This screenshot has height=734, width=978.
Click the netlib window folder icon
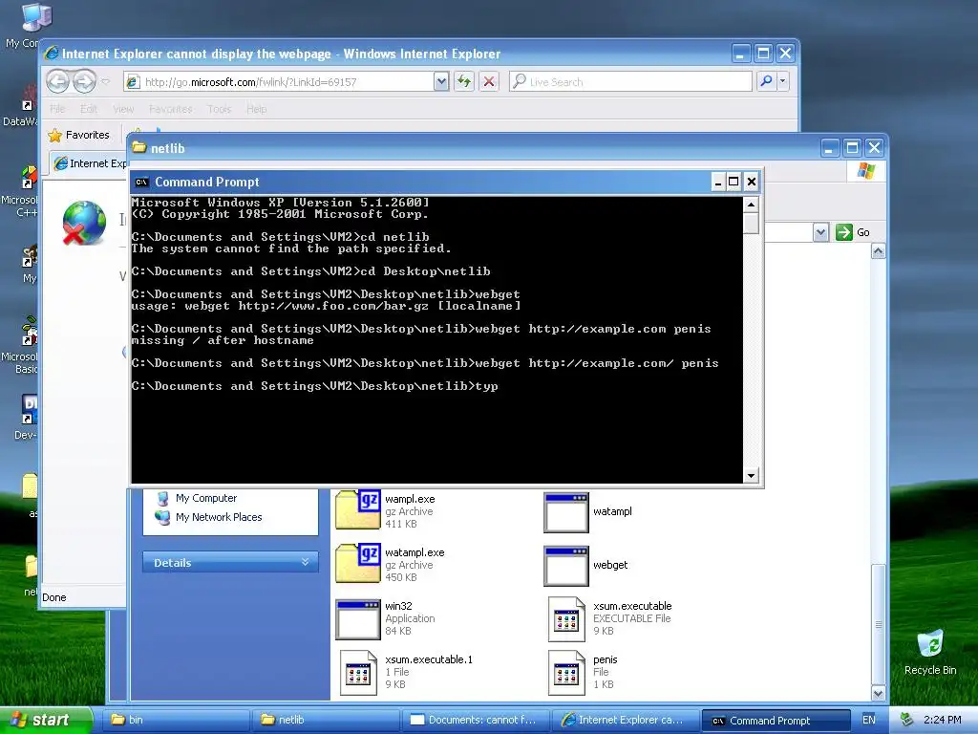[x=139, y=148]
